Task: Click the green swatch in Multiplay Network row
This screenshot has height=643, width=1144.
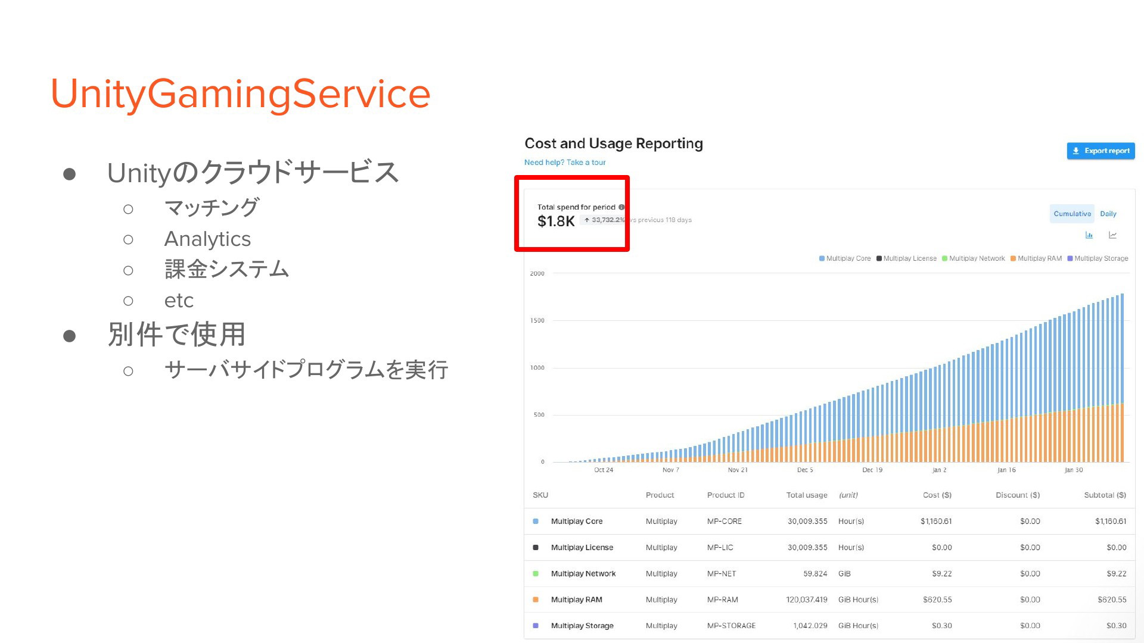Action: [x=536, y=574]
